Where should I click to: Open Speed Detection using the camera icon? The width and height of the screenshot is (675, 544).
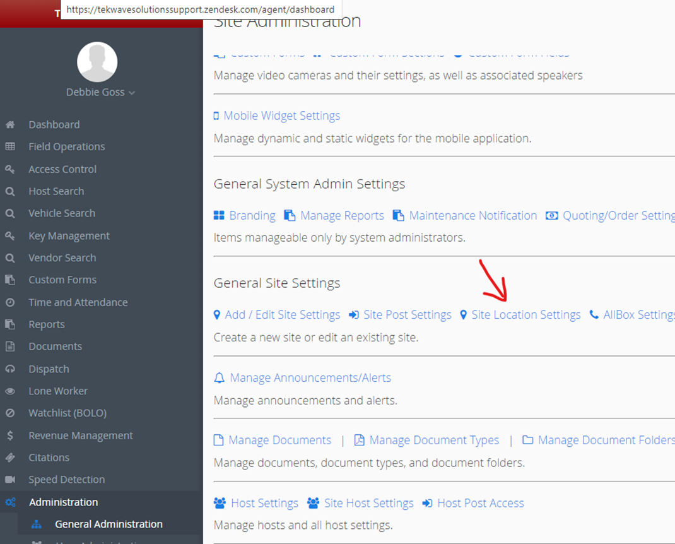pyautogui.click(x=11, y=479)
